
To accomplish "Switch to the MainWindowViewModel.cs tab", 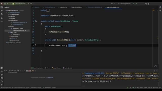I will 94,7.
